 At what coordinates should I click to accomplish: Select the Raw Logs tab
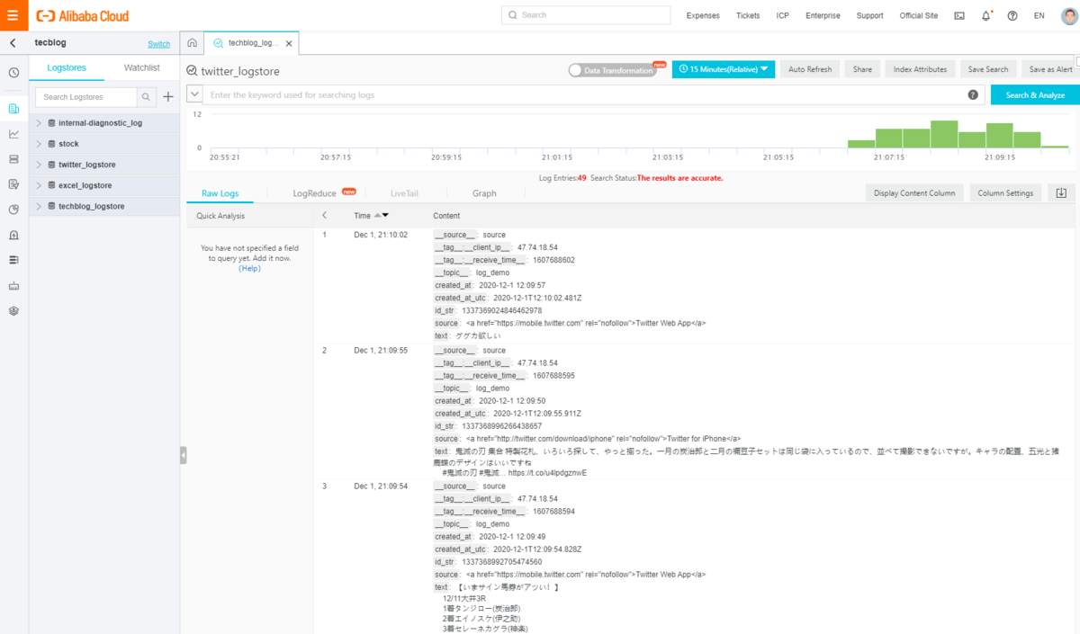coord(220,193)
